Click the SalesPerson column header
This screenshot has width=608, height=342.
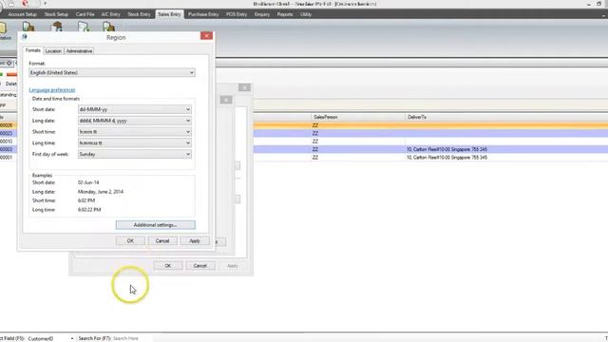(x=357, y=117)
